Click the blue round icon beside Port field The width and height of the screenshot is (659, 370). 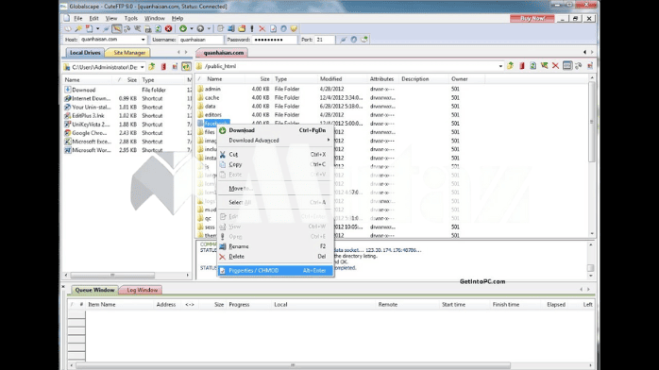click(354, 40)
